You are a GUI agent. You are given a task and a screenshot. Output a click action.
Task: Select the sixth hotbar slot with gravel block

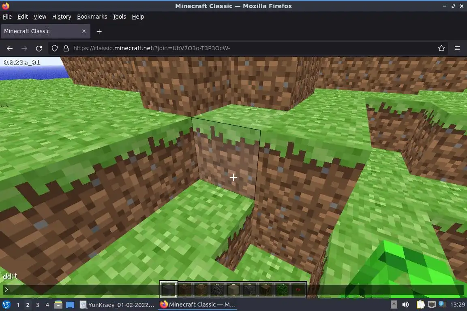[x=249, y=289]
